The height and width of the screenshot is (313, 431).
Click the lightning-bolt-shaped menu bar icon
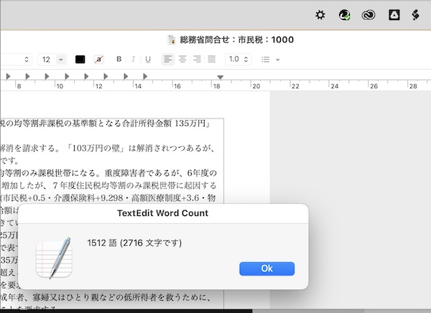tap(414, 14)
